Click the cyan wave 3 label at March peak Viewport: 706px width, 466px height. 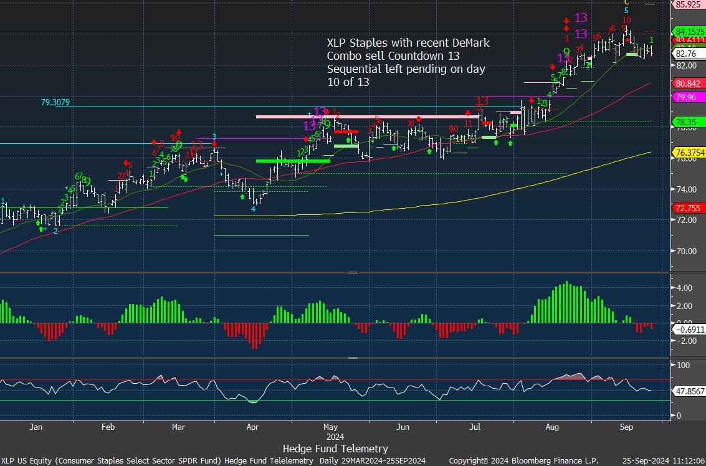pos(214,137)
